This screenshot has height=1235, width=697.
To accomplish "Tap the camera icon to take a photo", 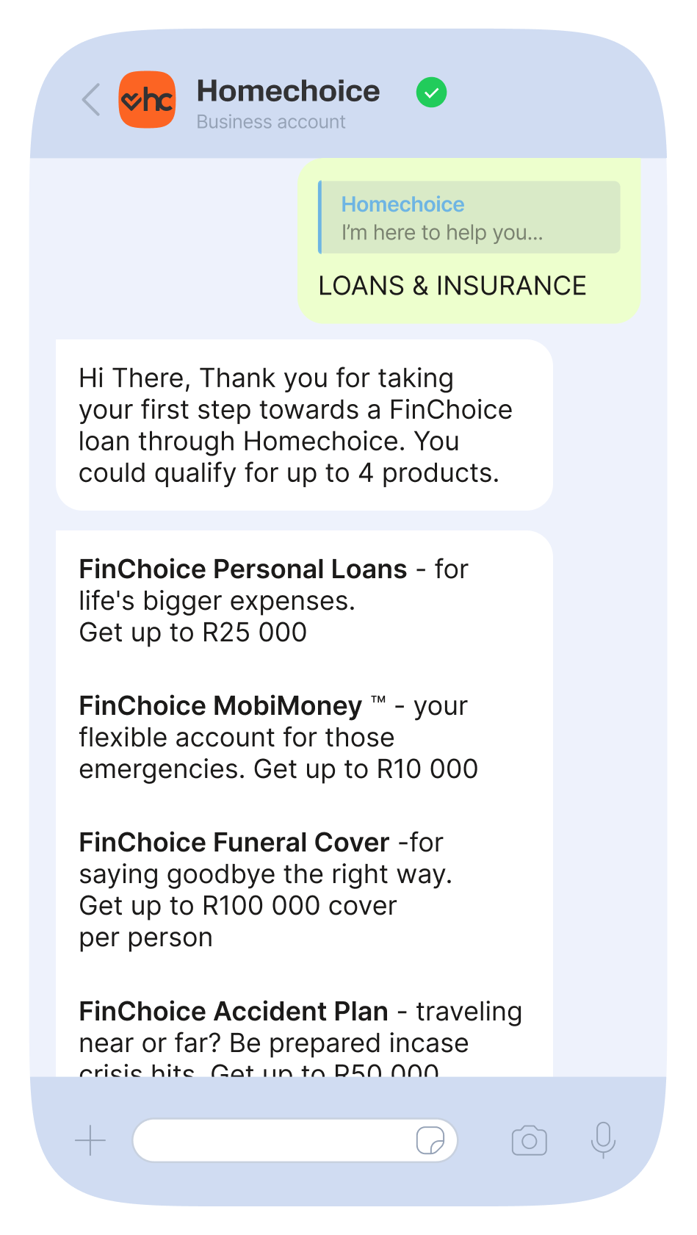I will point(528,1139).
